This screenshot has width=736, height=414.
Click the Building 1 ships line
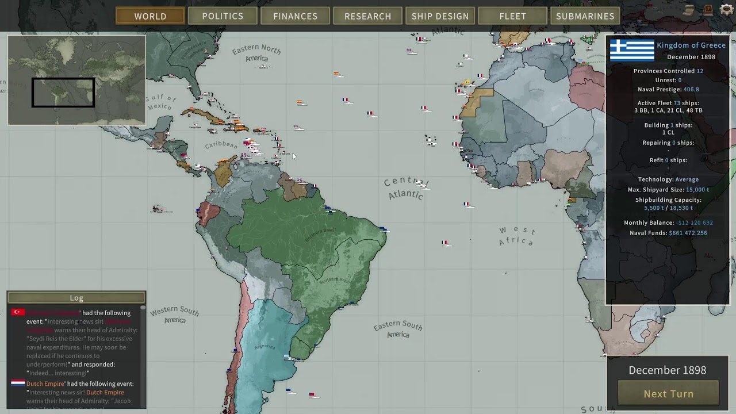point(668,125)
